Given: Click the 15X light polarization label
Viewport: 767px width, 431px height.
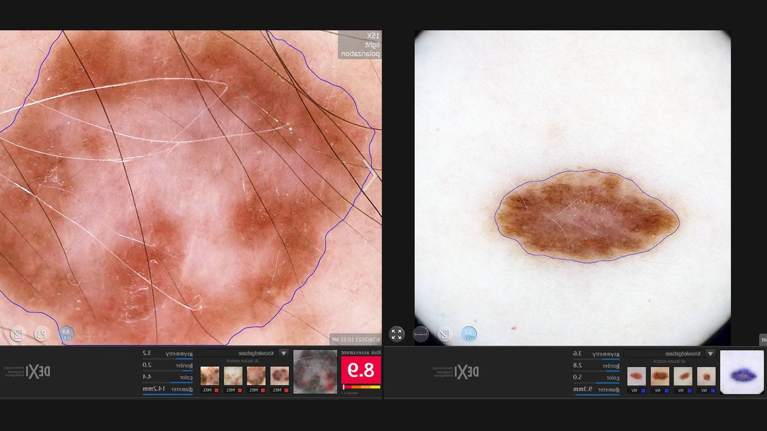Looking at the screenshot, I should [360, 45].
